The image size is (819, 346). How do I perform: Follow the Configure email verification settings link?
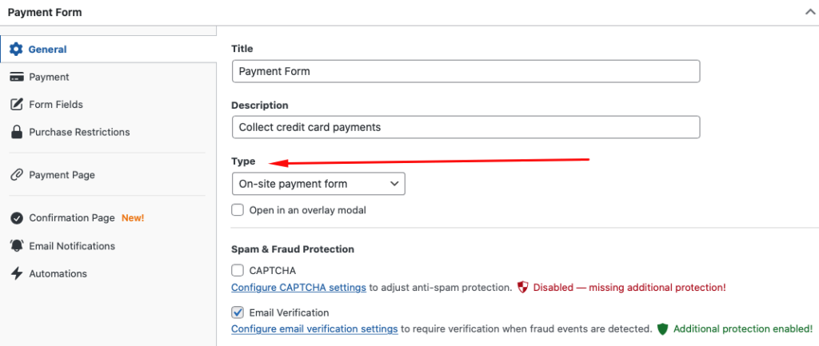click(x=314, y=328)
